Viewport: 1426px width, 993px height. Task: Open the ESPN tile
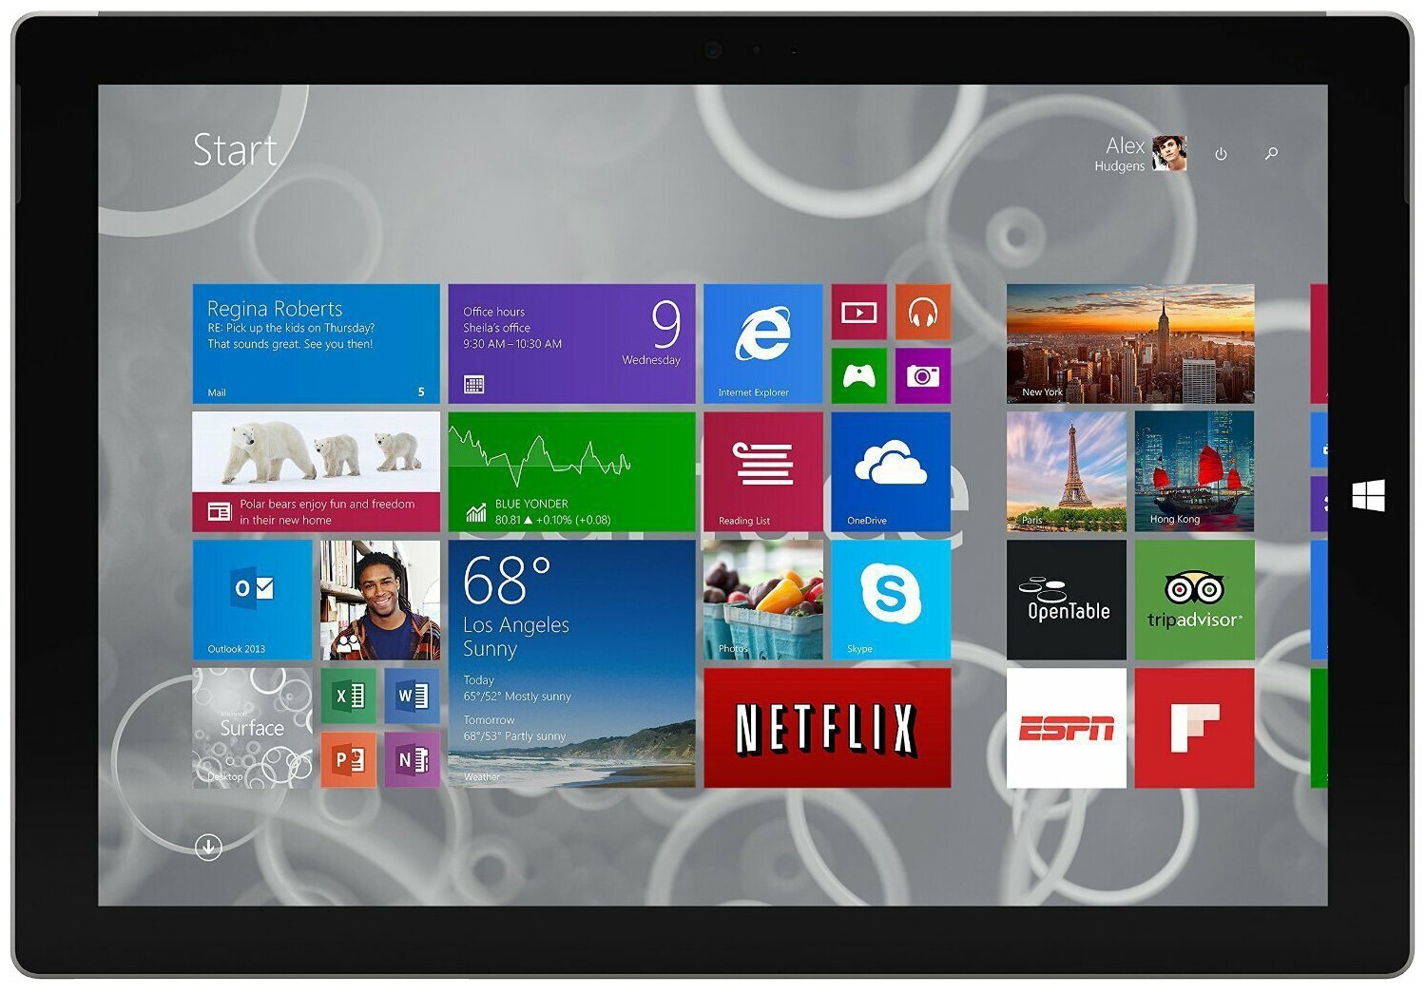click(1067, 728)
